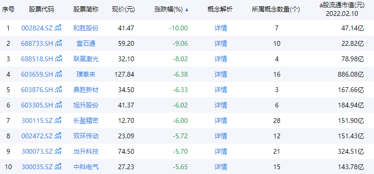Screen dimensions: 374x174
Task: Click 详情 link for 当升科技 row
Action: click(x=221, y=152)
